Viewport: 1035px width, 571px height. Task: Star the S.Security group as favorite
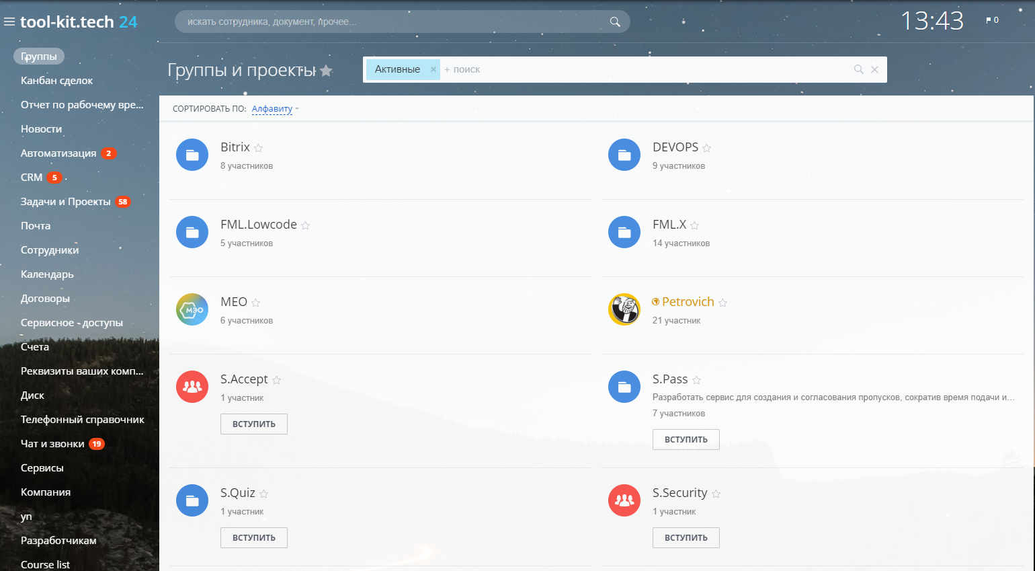coord(716,494)
